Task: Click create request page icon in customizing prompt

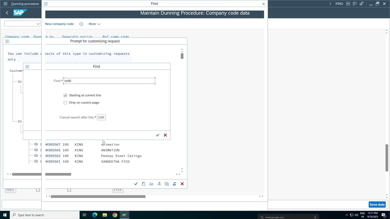Action: pyautogui.click(x=144, y=184)
